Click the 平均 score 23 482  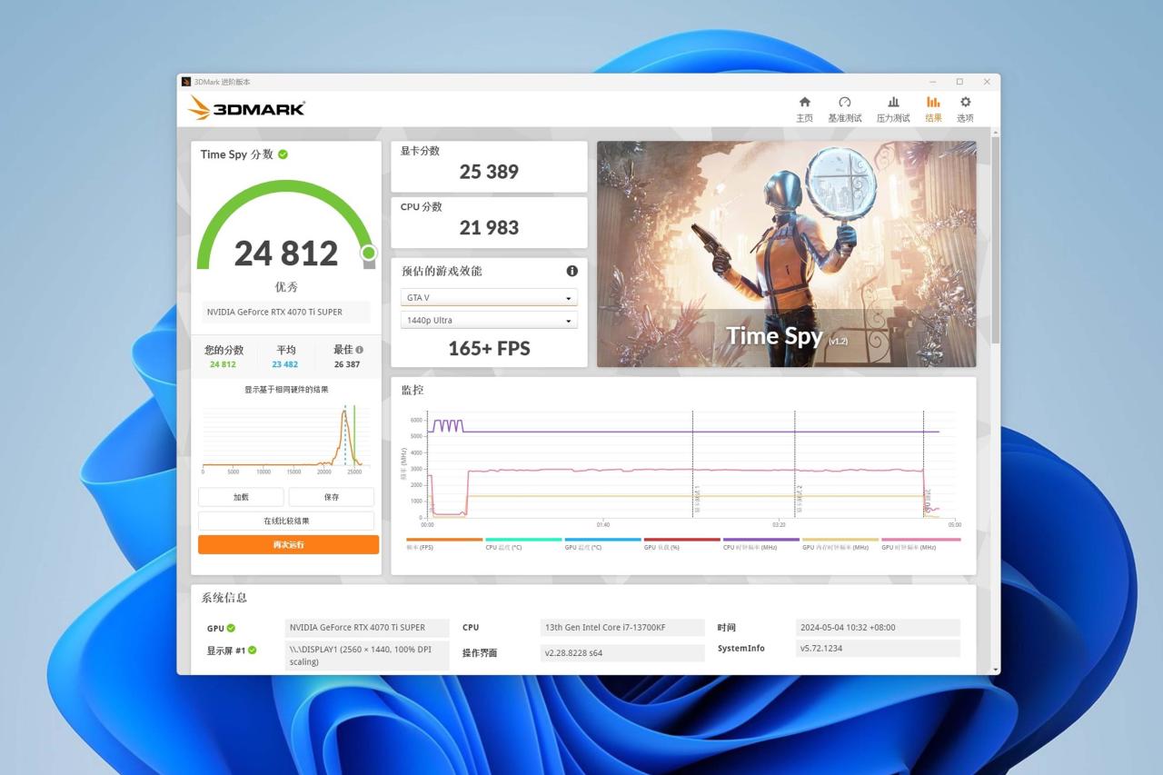[x=285, y=364]
